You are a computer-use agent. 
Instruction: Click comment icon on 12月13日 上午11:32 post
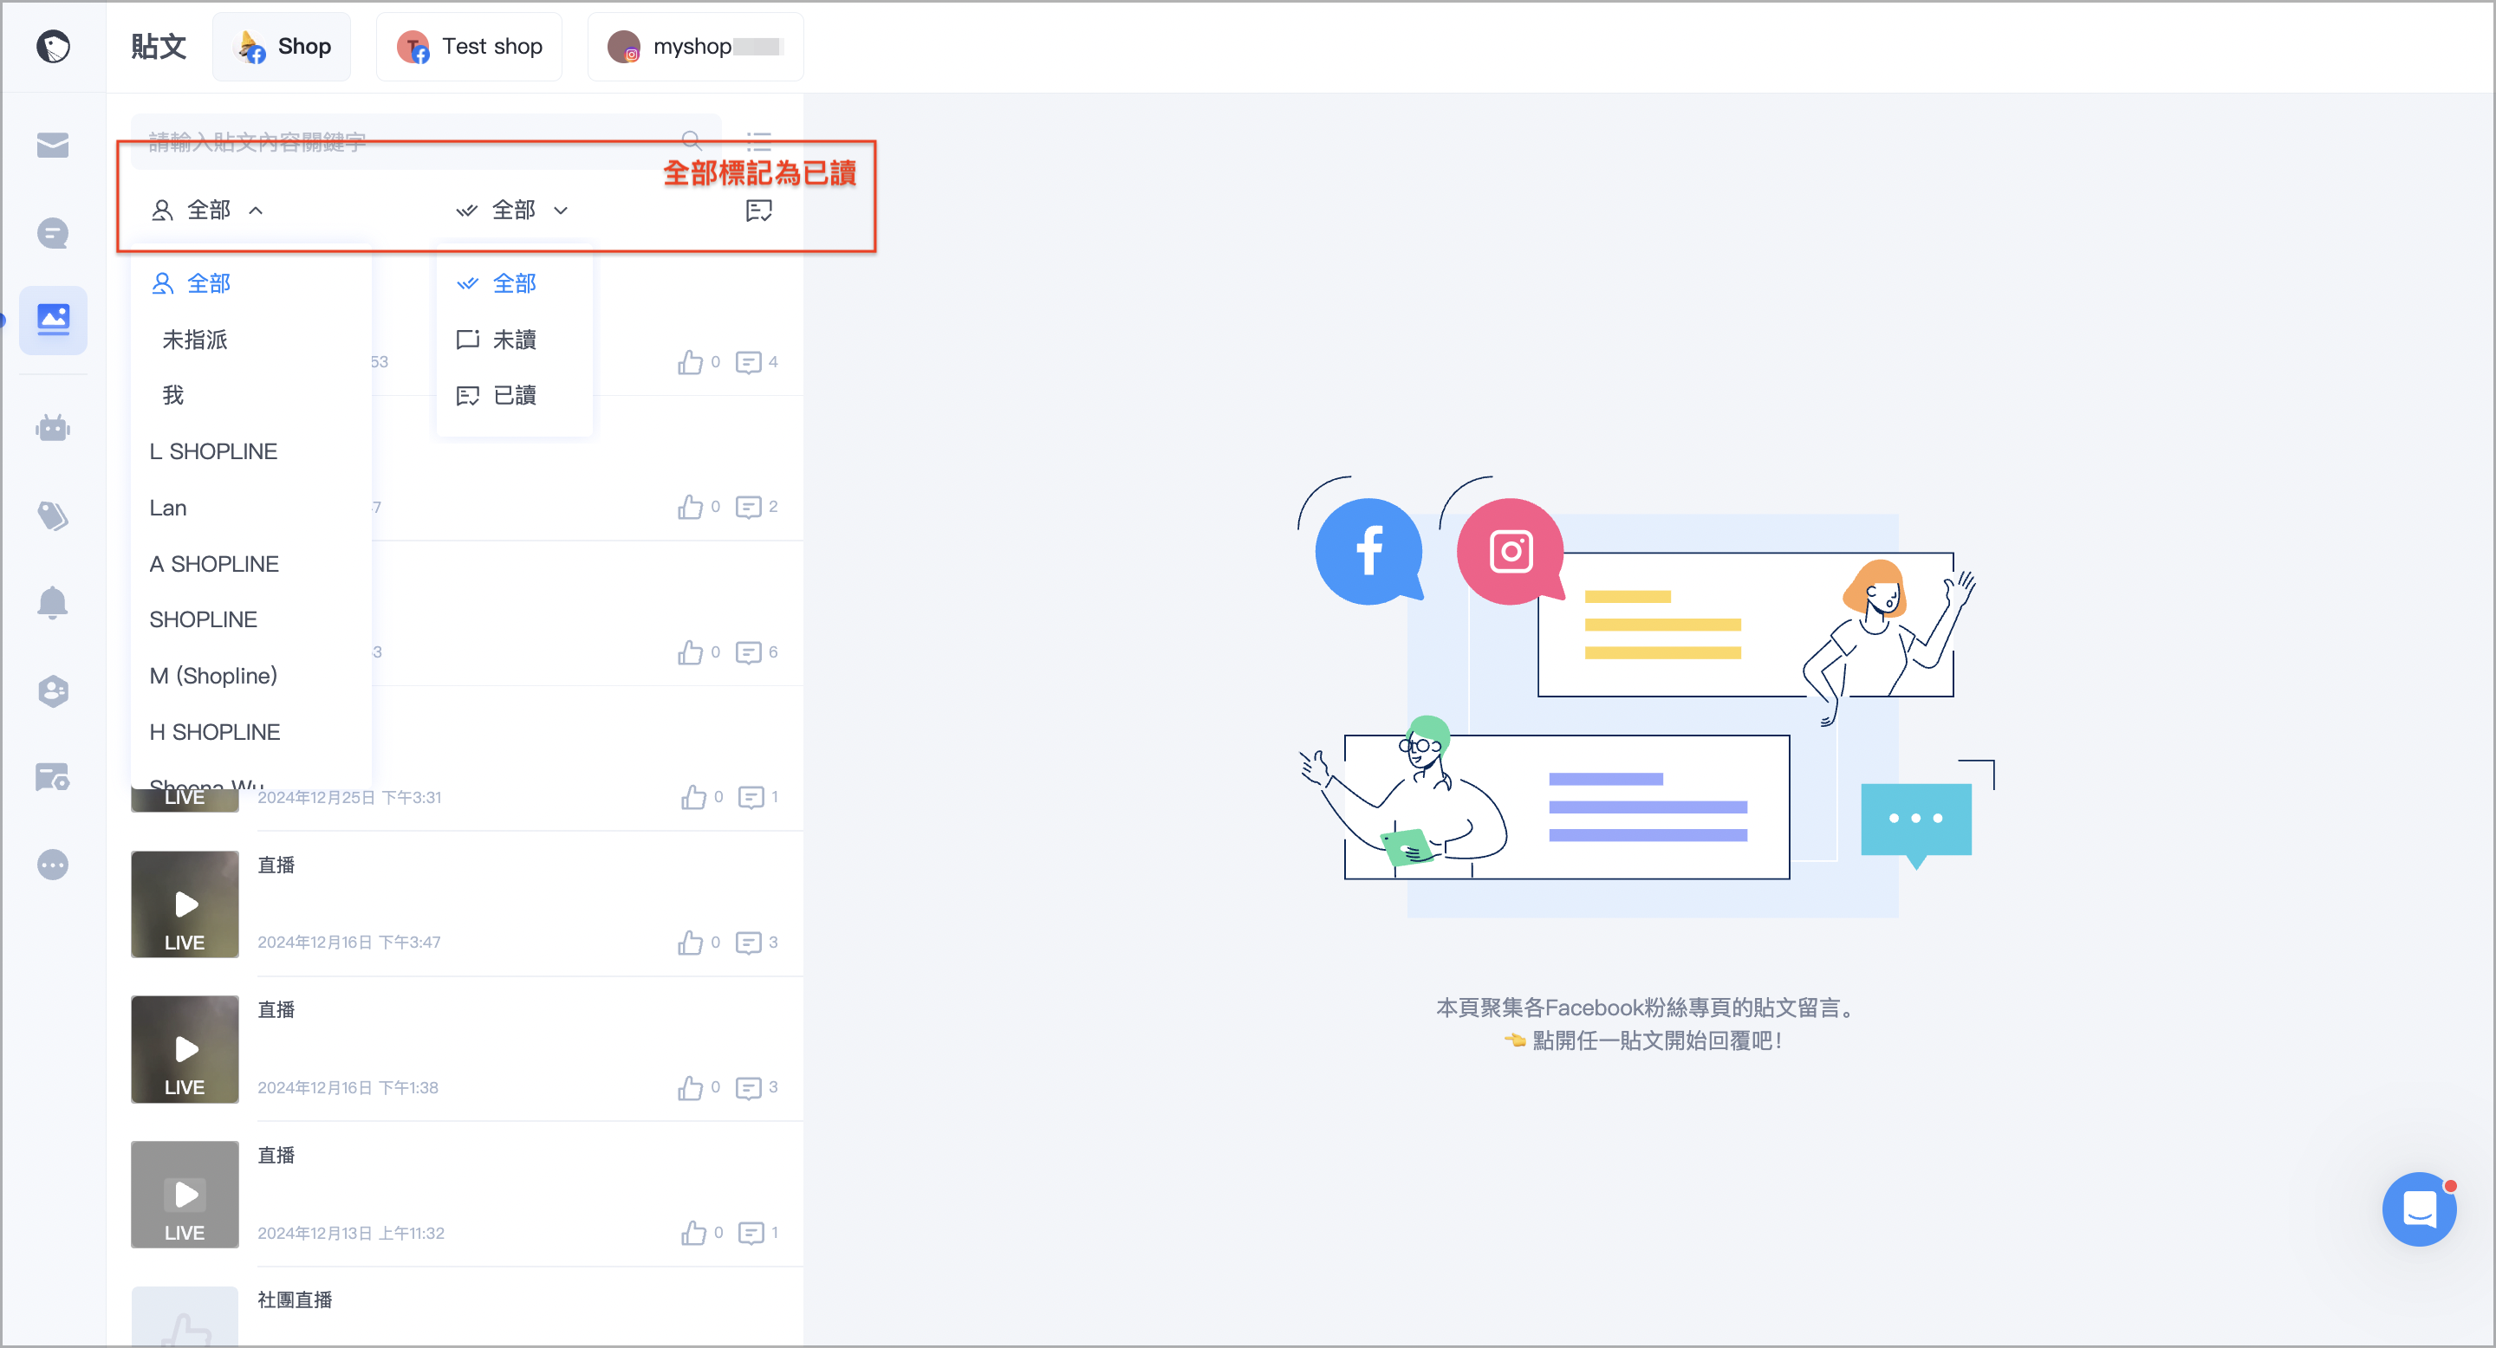point(751,1233)
